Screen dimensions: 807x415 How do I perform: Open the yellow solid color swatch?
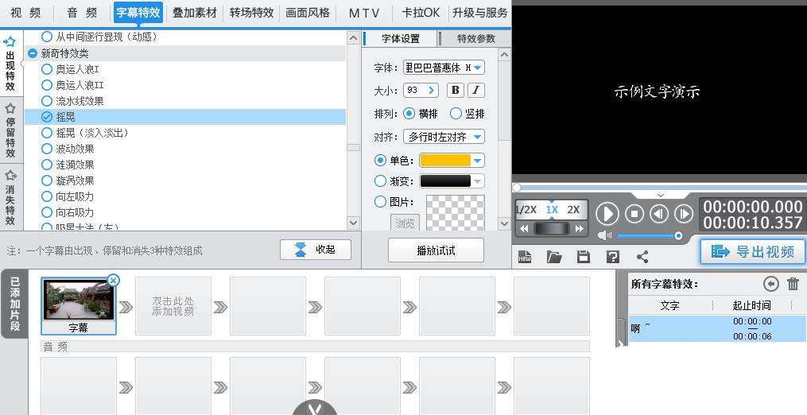pyautogui.click(x=446, y=161)
